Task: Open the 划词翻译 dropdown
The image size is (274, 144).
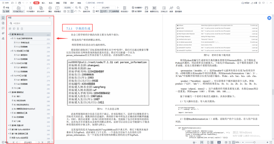Action: pos(137,8)
